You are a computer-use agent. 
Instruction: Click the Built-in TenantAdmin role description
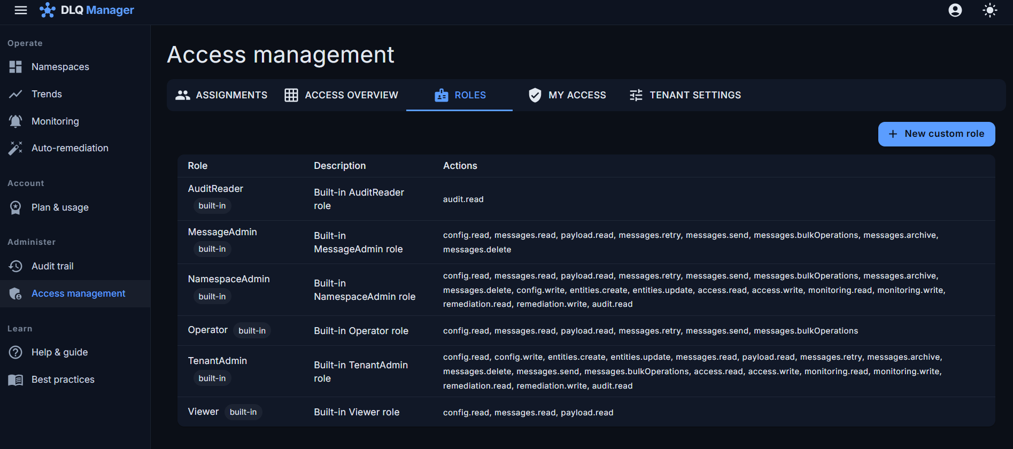click(x=361, y=371)
